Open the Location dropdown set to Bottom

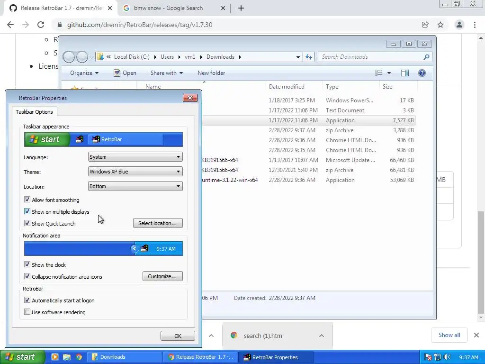pyautogui.click(x=135, y=186)
